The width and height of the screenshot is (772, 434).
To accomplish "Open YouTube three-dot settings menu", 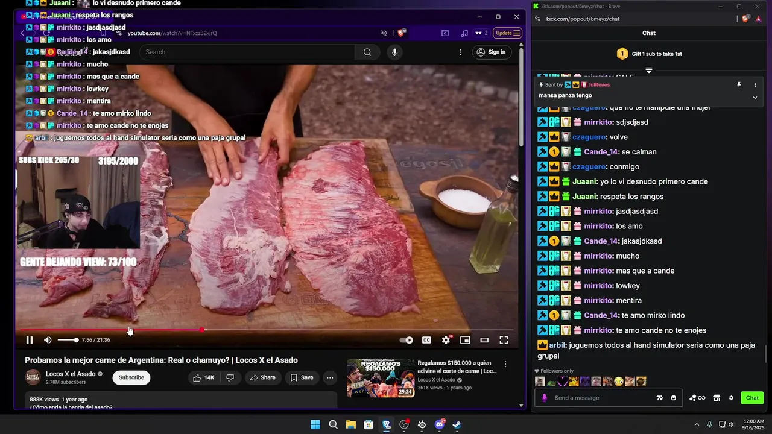I will click(x=461, y=52).
